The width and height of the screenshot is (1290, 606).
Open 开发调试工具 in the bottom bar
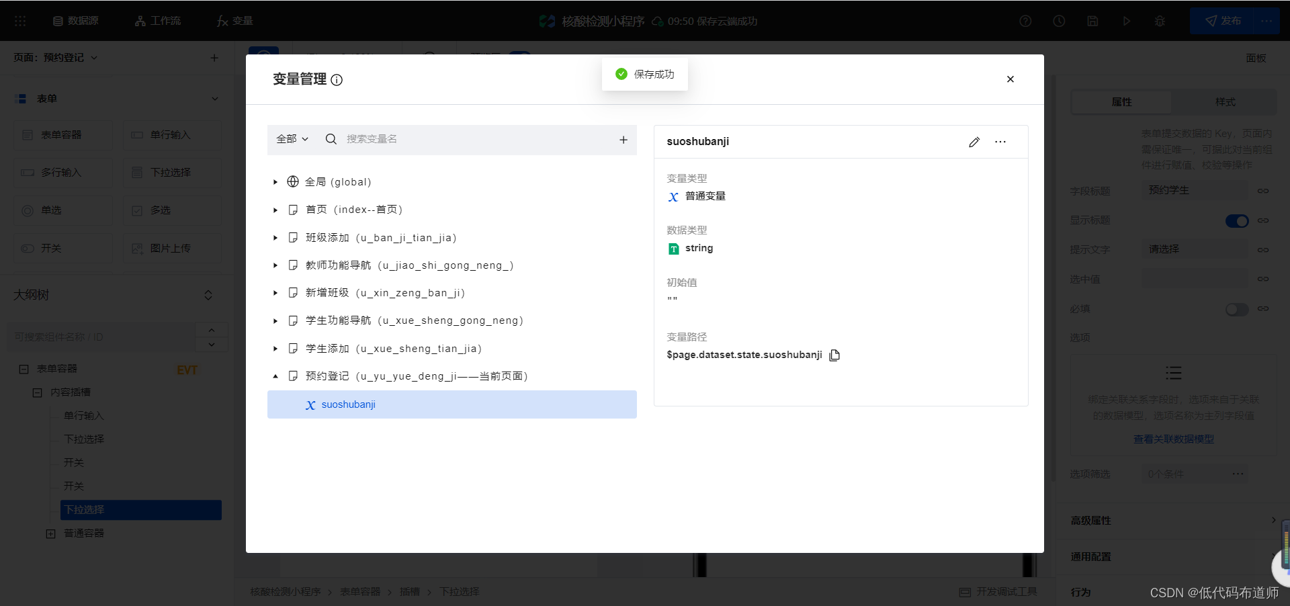tap(998, 591)
